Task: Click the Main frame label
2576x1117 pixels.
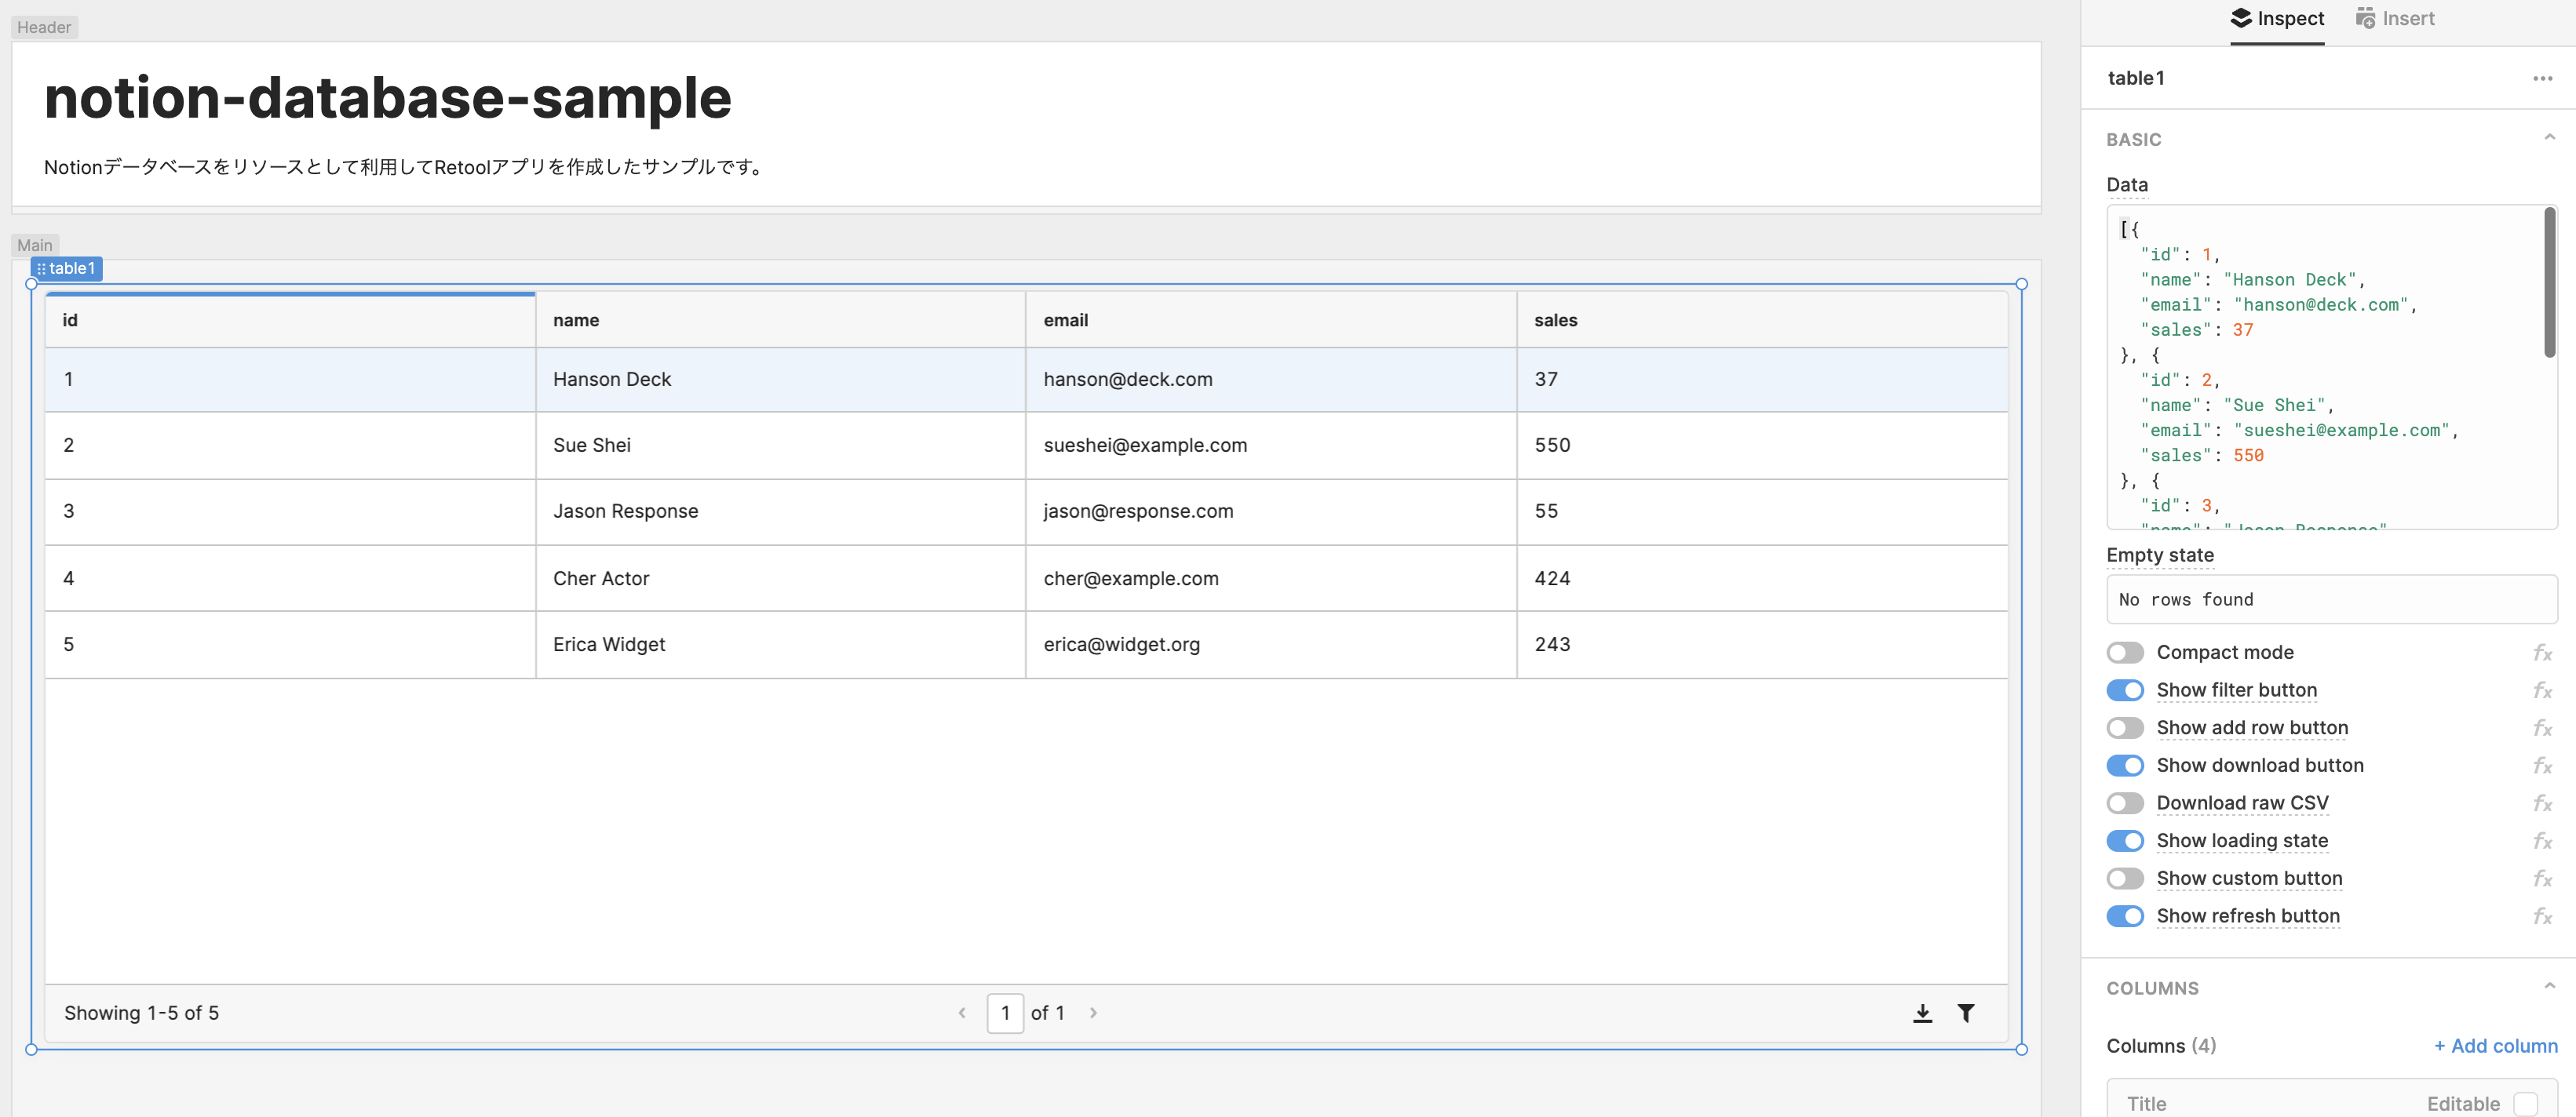Action: click(x=35, y=245)
